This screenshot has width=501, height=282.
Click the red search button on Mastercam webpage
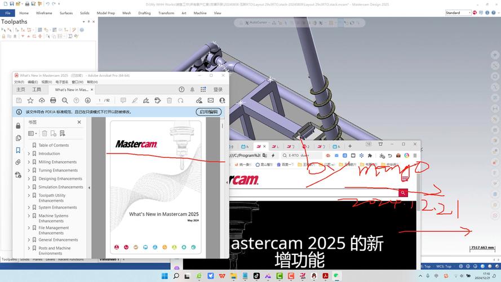pyautogui.click(x=403, y=193)
